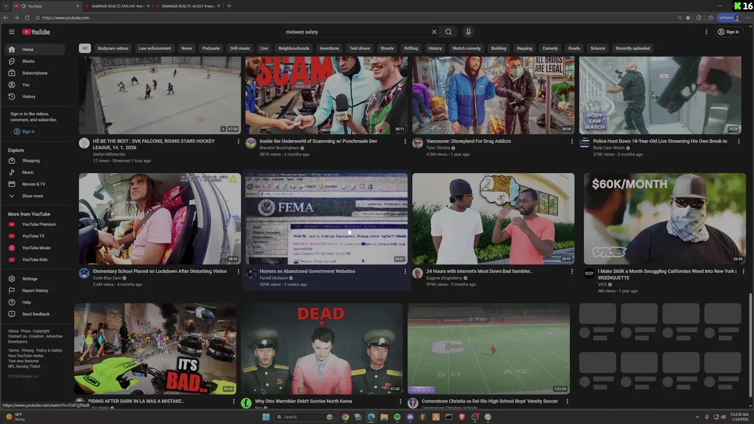Open options menu for Police Hunt Down video
Screen dimensions: 754x424
739,141
